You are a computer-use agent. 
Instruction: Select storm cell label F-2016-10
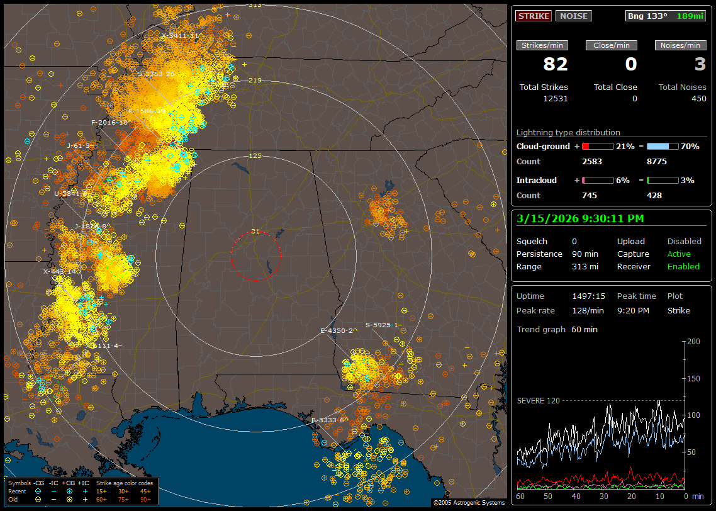point(109,122)
